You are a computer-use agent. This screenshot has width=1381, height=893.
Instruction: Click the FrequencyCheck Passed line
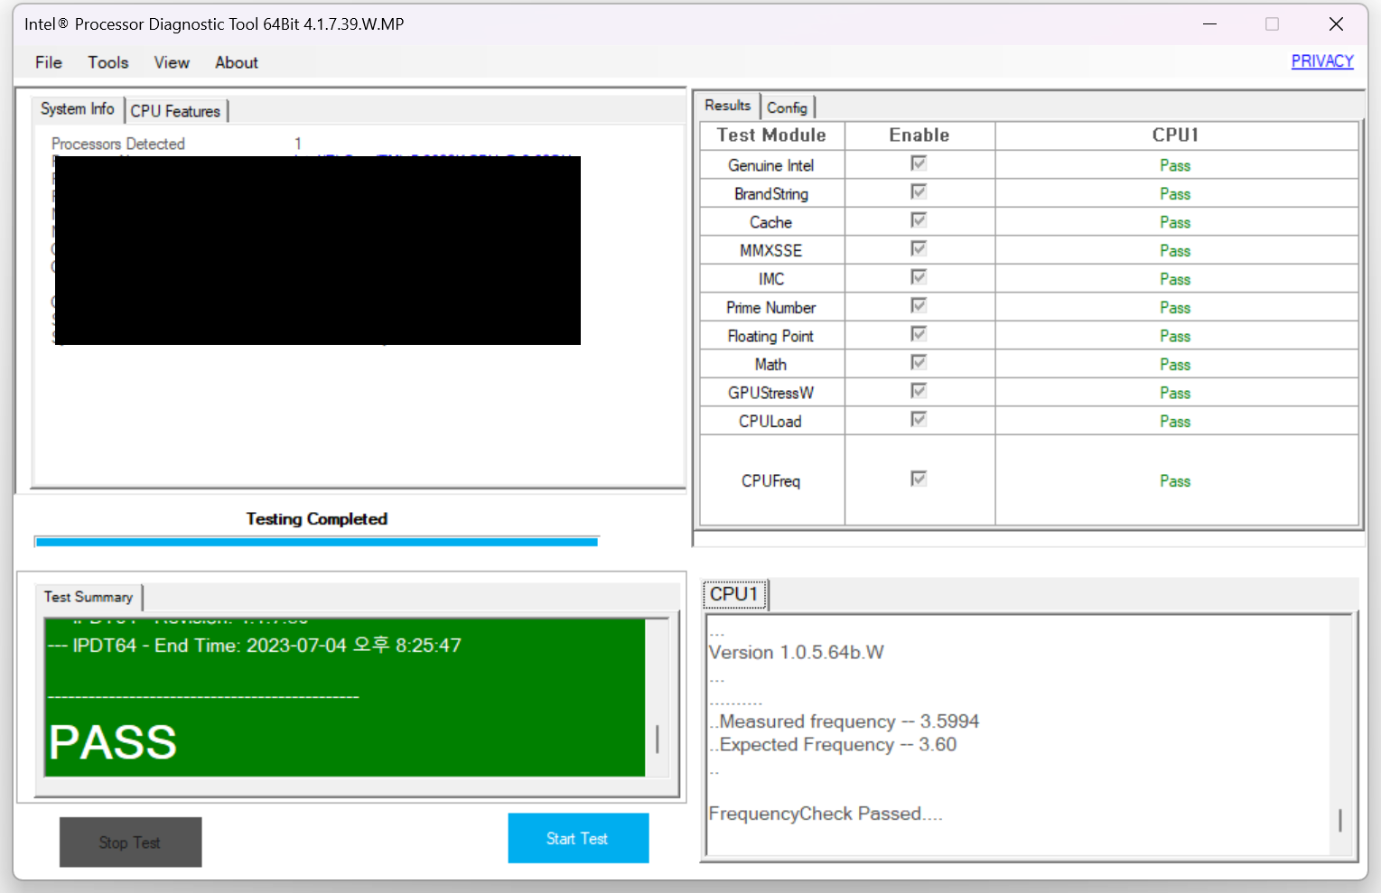(x=826, y=814)
